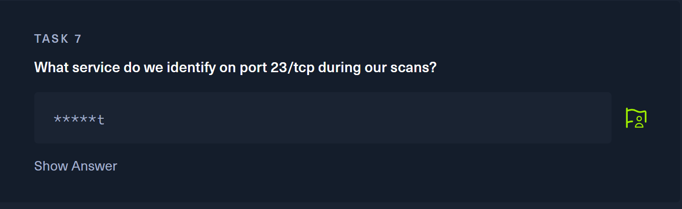Focus the masked answer text box

322,118
